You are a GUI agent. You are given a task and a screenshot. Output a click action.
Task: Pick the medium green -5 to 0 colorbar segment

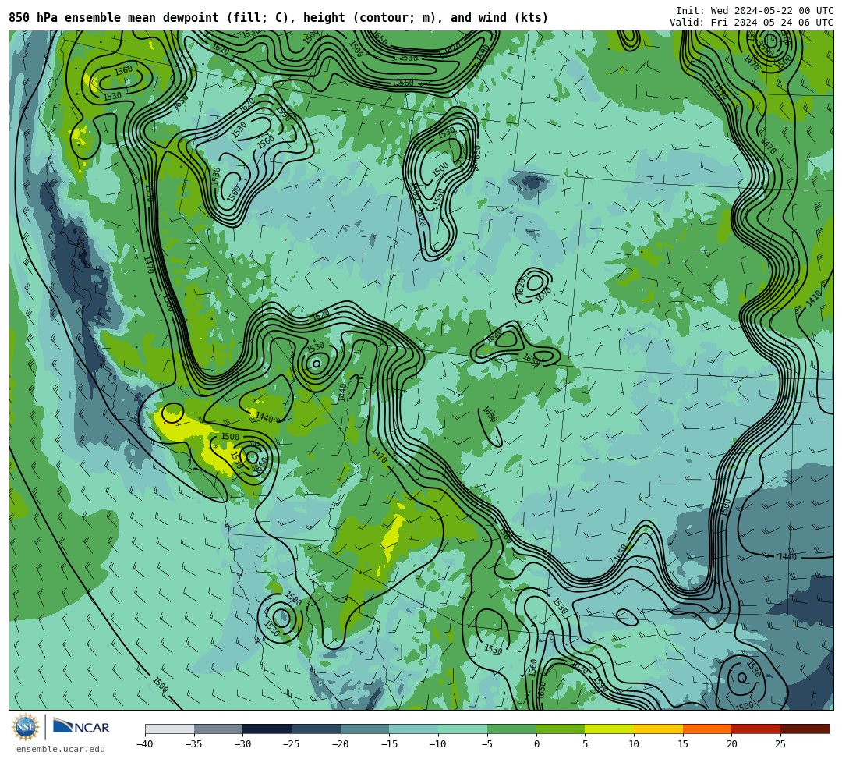click(x=511, y=729)
